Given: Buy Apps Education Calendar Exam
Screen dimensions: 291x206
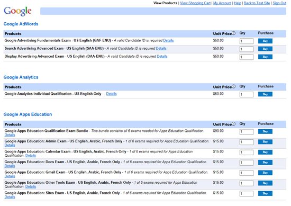Looking at the screenshot, I should tap(265, 153).
